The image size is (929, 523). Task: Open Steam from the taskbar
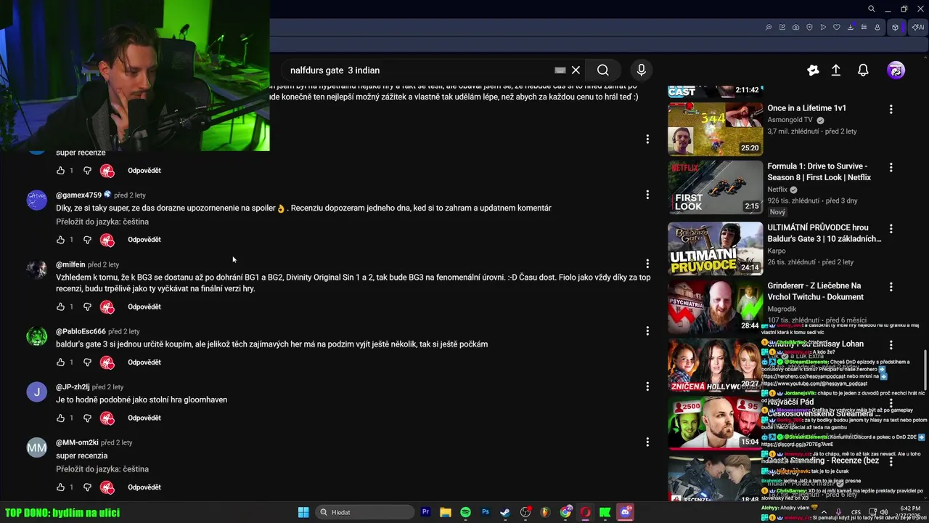[505, 512]
